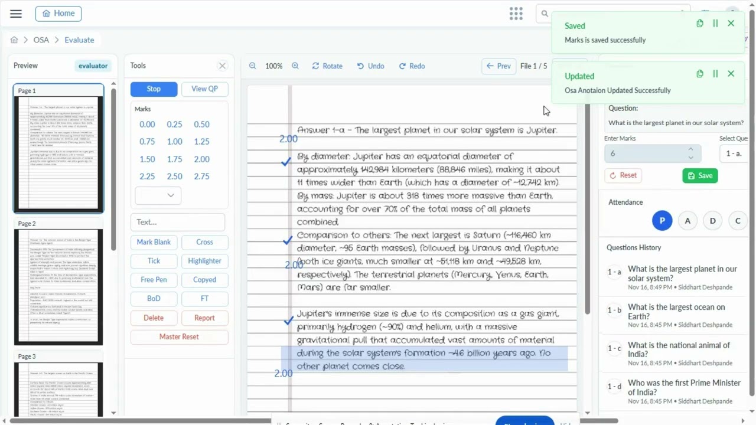The width and height of the screenshot is (756, 425).
Task: Open View QP
Action: 204,89
